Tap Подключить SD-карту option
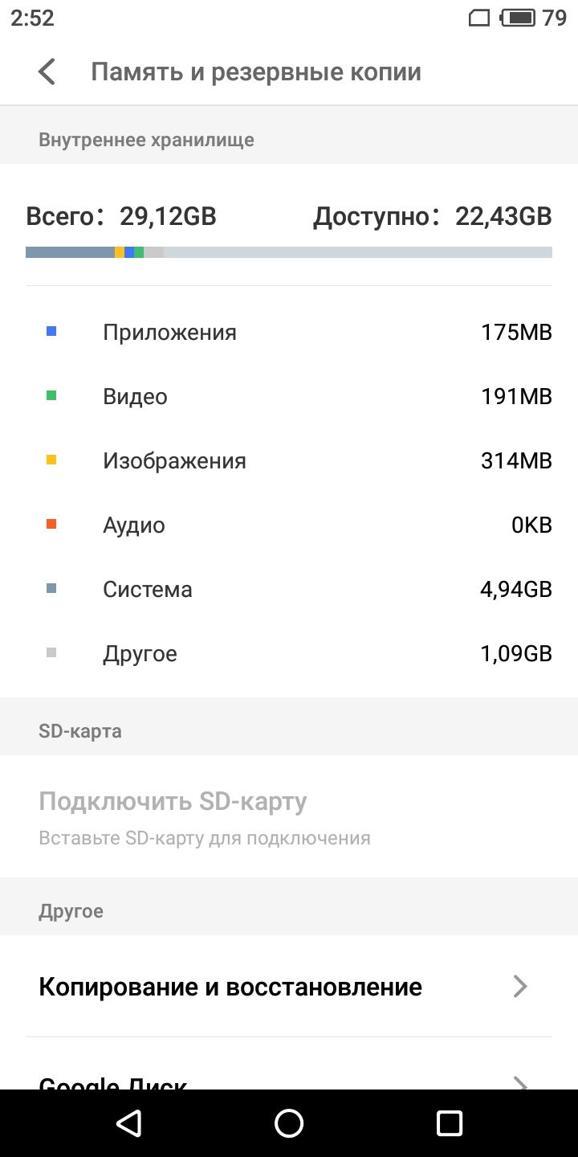 [x=173, y=801]
